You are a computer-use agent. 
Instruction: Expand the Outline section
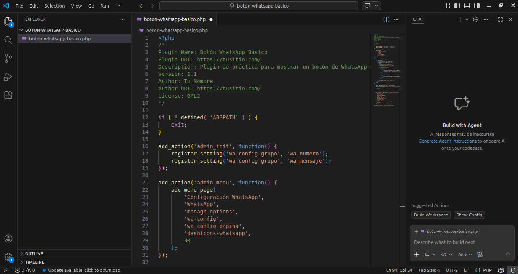point(34,254)
